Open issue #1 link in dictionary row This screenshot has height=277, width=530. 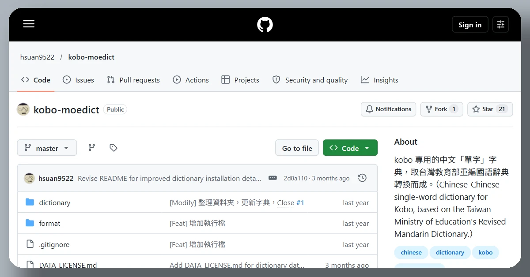pos(300,202)
